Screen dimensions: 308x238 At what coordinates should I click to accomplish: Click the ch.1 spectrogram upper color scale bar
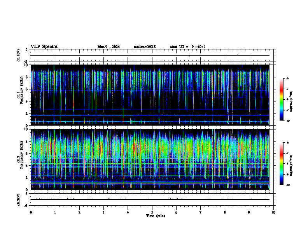tap(281, 100)
